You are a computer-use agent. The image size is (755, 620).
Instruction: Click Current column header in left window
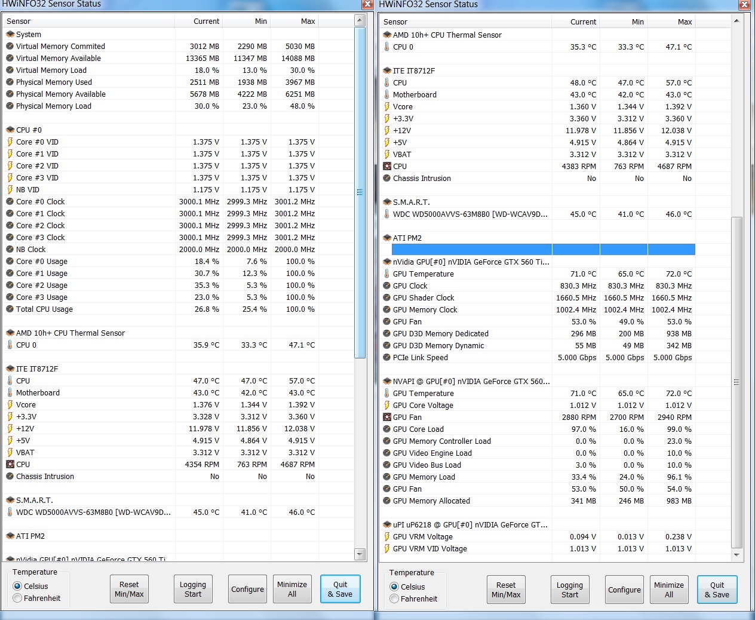(199, 22)
